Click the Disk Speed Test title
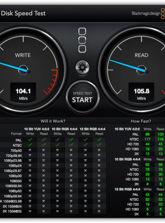The image size is (165, 223). tap(23, 13)
